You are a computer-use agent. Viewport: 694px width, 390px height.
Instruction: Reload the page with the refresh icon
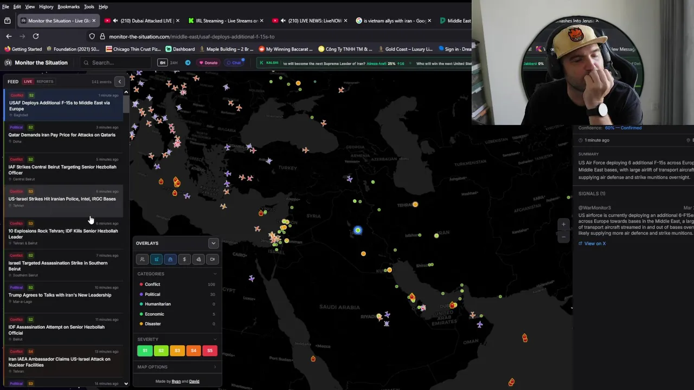click(x=36, y=36)
